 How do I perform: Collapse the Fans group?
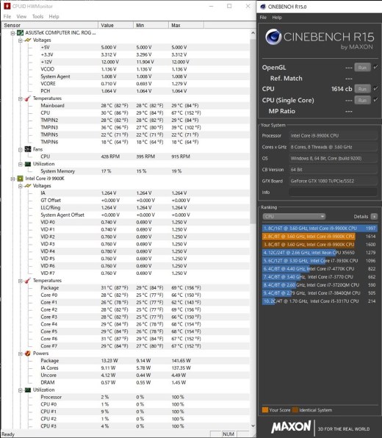[x=21, y=150]
